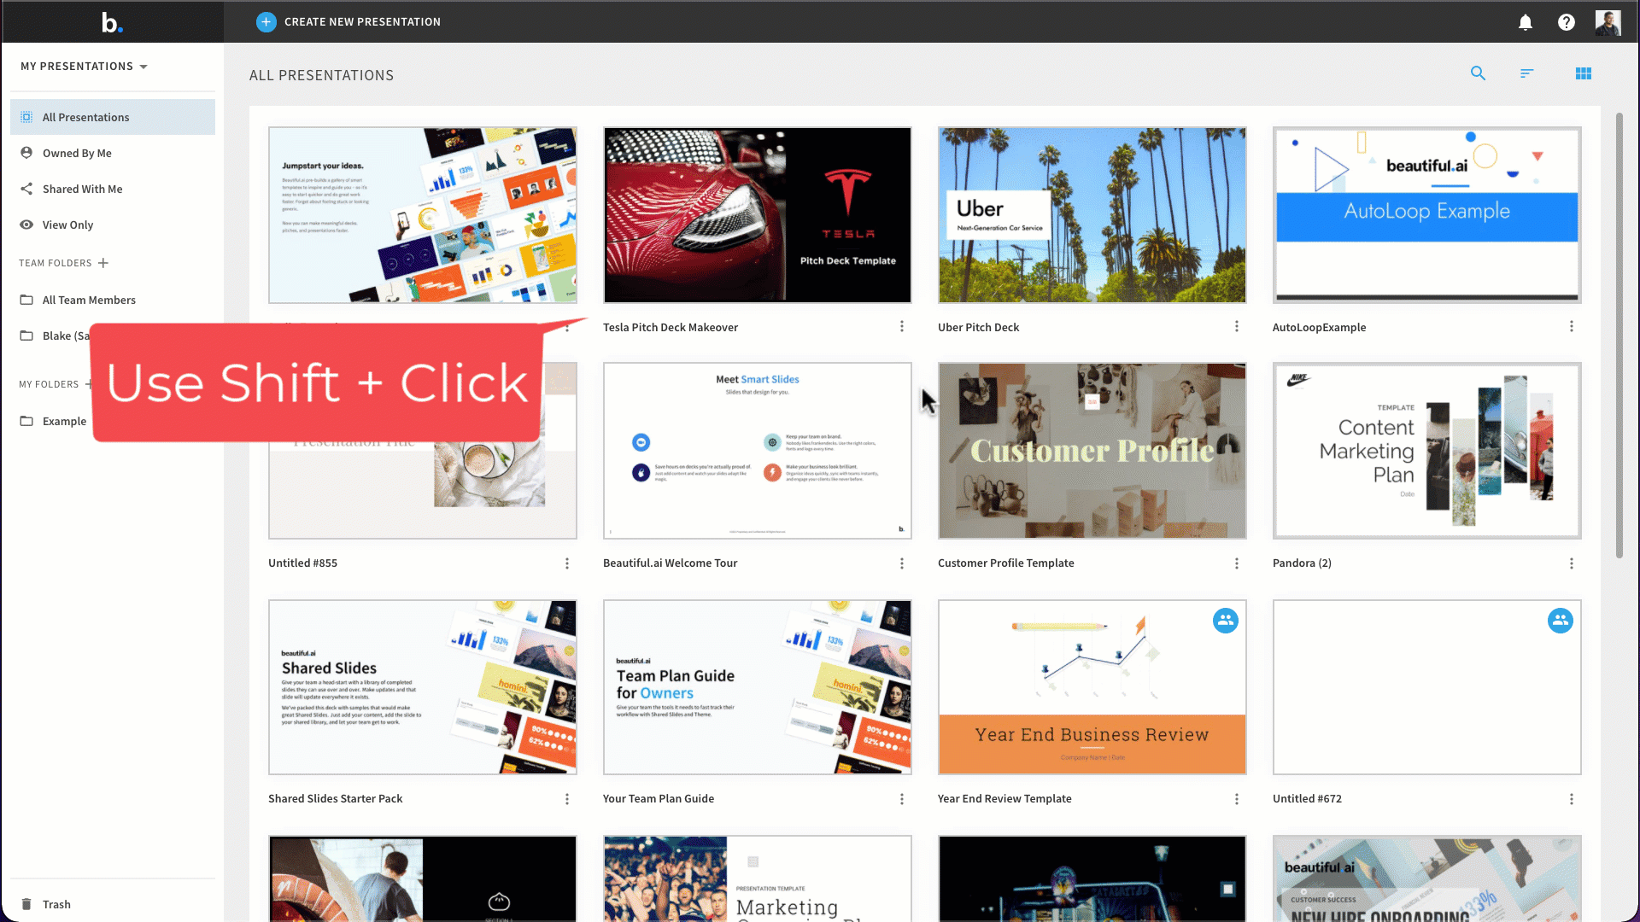Open options menu for Your Team Plan Guide

(902, 799)
